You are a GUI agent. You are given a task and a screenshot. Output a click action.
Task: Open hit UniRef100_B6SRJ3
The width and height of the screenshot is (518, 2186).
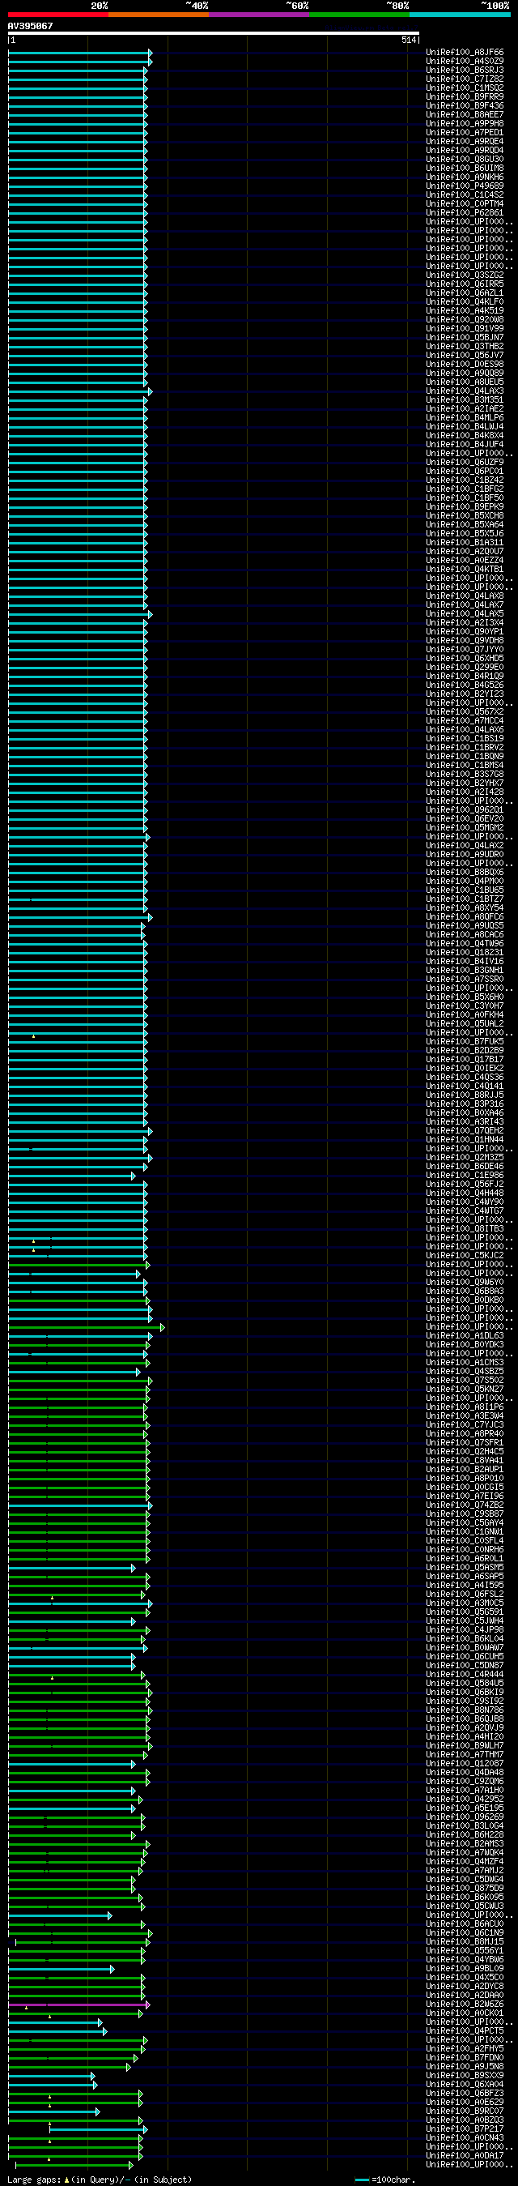pos(465,70)
